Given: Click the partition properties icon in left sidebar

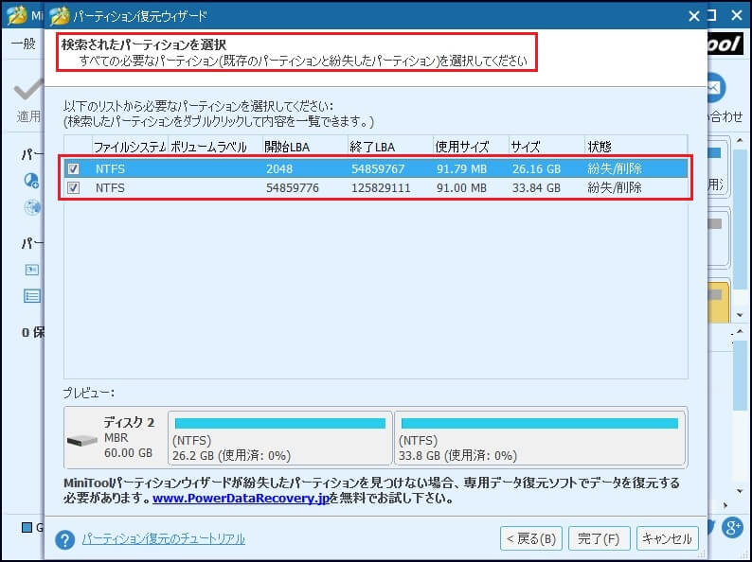Looking at the screenshot, I should tap(31, 270).
